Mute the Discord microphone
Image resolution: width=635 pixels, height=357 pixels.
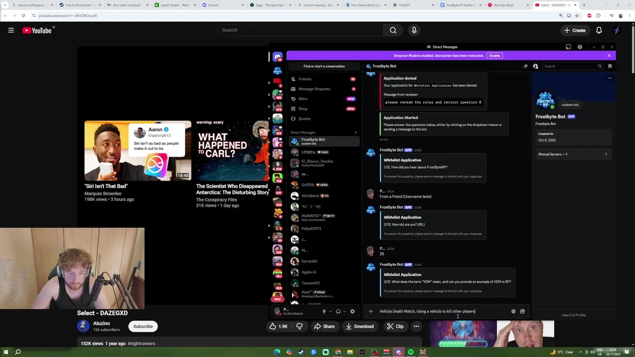click(324, 311)
